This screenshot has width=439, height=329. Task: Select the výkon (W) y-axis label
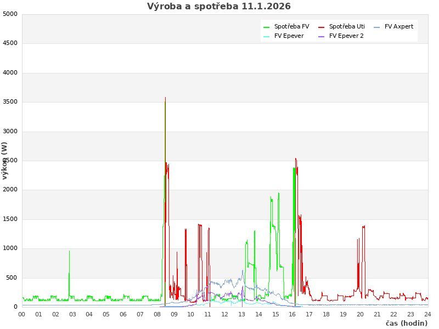tap(5, 160)
